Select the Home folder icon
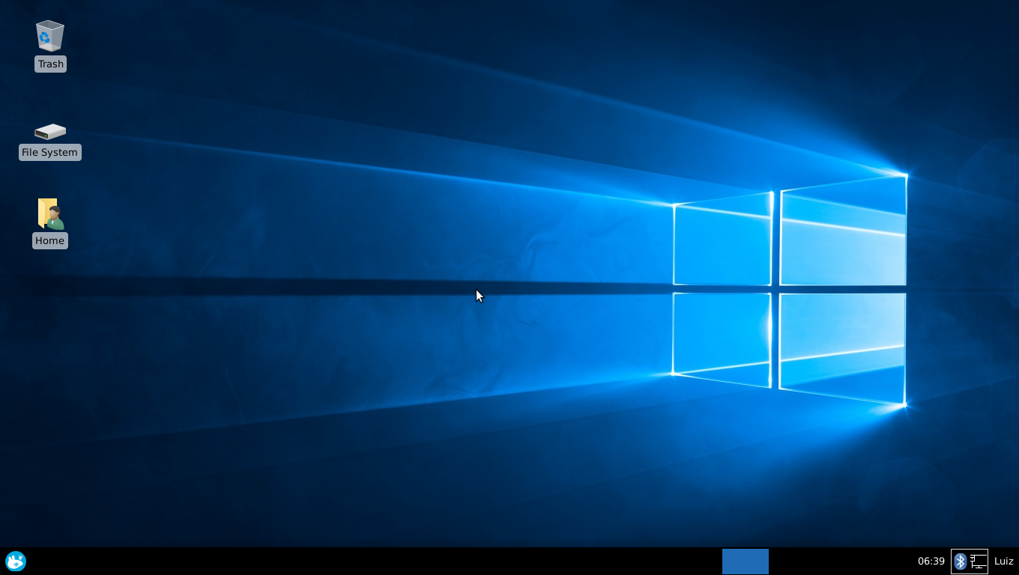 click(x=50, y=213)
